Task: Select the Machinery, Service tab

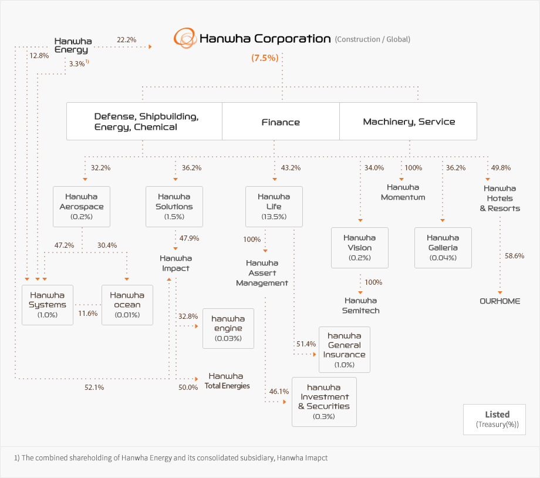Action: pyautogui.click(x=409, y=122)
